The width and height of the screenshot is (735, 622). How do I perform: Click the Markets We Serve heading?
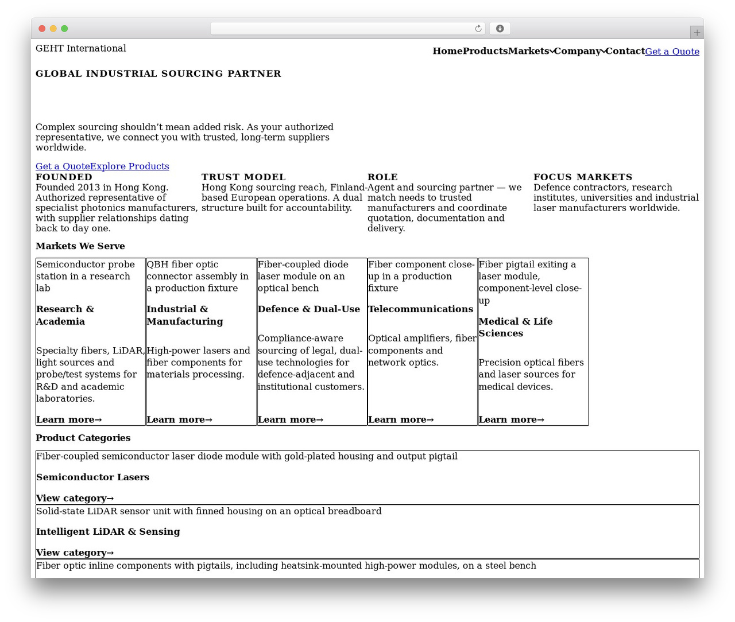coord(80,246)
